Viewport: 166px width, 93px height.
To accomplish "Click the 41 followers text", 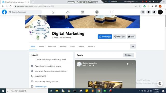I will 65,37.
